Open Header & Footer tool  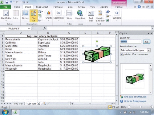tap(100, 16)
